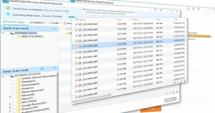Open the Audio file type dropdown
The width and height of the screenshot is (215, 113).
click(x=61, y=23)
